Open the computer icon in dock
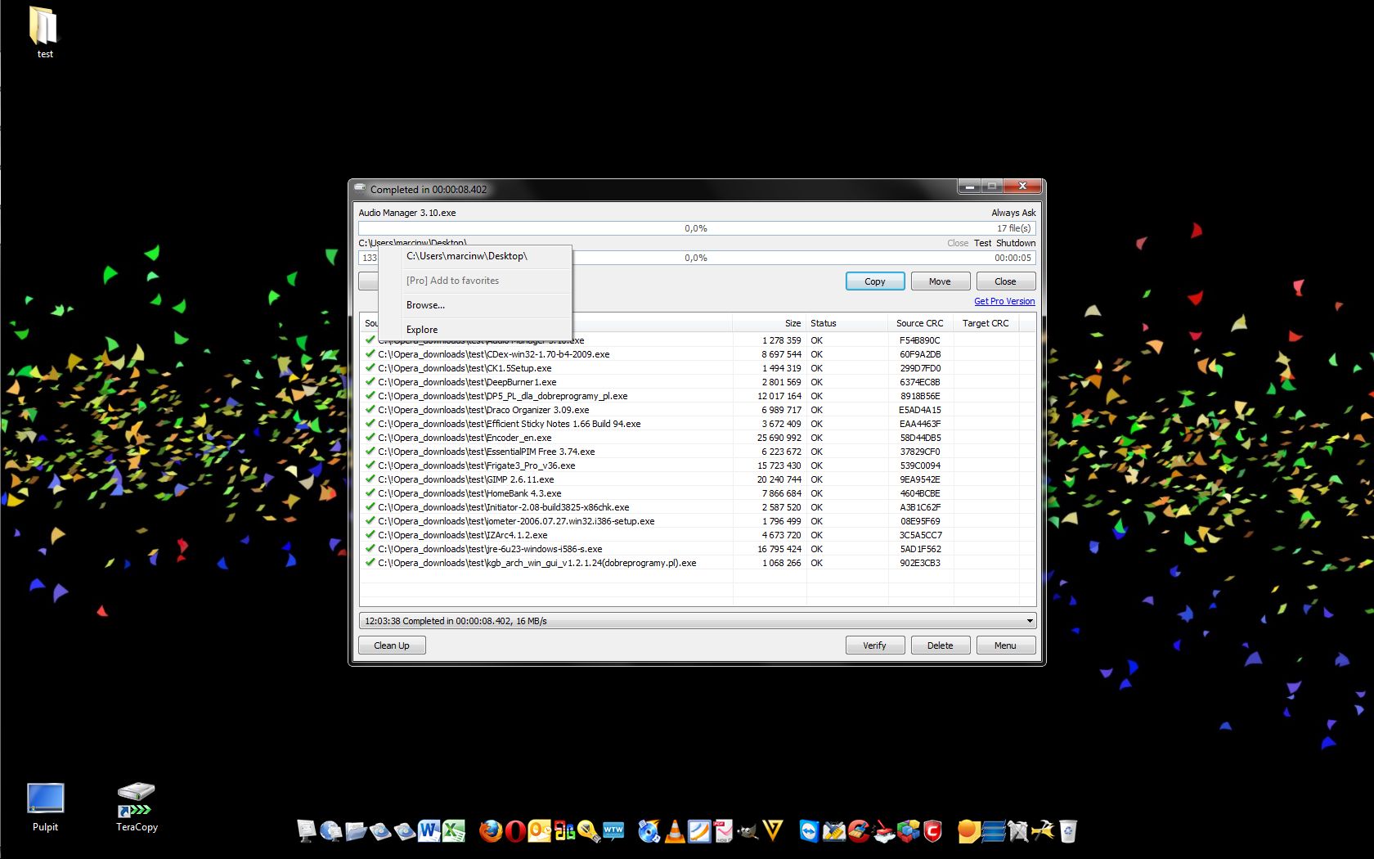Viewport: 1374px width, 859px height. pos(306,831)
